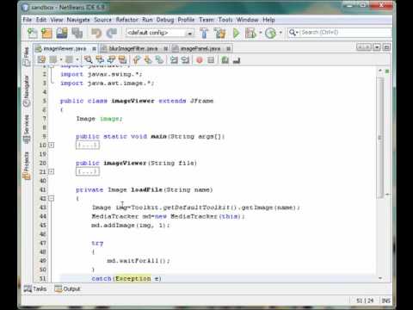Open the Output bottom window
This screenshot has width=413, height=310.
pos(67,288)
